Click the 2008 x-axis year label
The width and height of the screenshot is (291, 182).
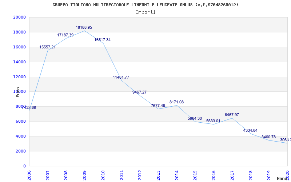[66, 175]
